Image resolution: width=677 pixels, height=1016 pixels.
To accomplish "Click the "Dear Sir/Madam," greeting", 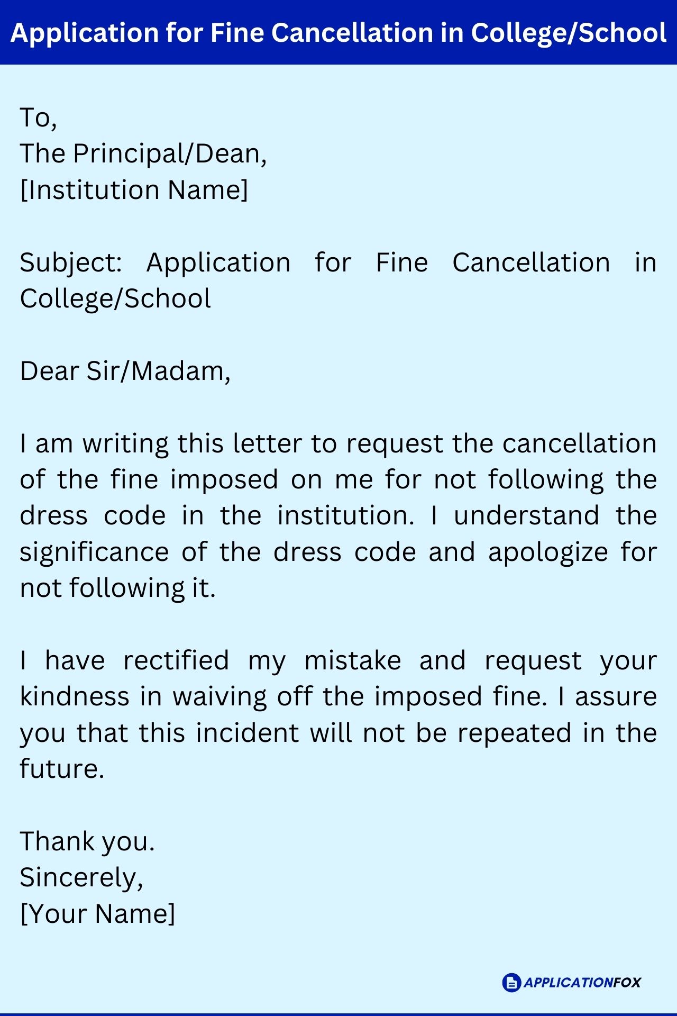I will (x=125, y=371).
